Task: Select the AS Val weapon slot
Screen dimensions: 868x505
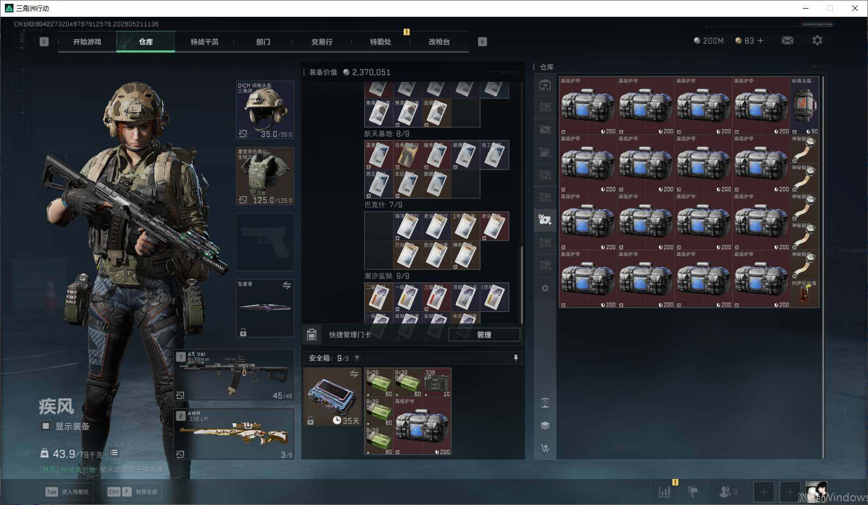Action: [x=234, y=375]
